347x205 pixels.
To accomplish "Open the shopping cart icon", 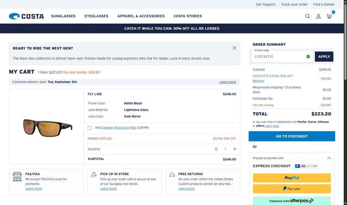I will click(x=329, y=16).
